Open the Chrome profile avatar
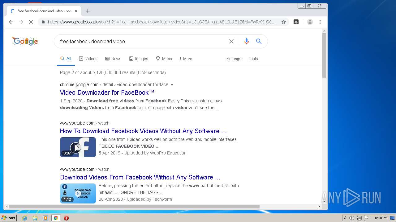Image resolution: width=396 pixels, height=222 pixels. [x=310, y=22]
